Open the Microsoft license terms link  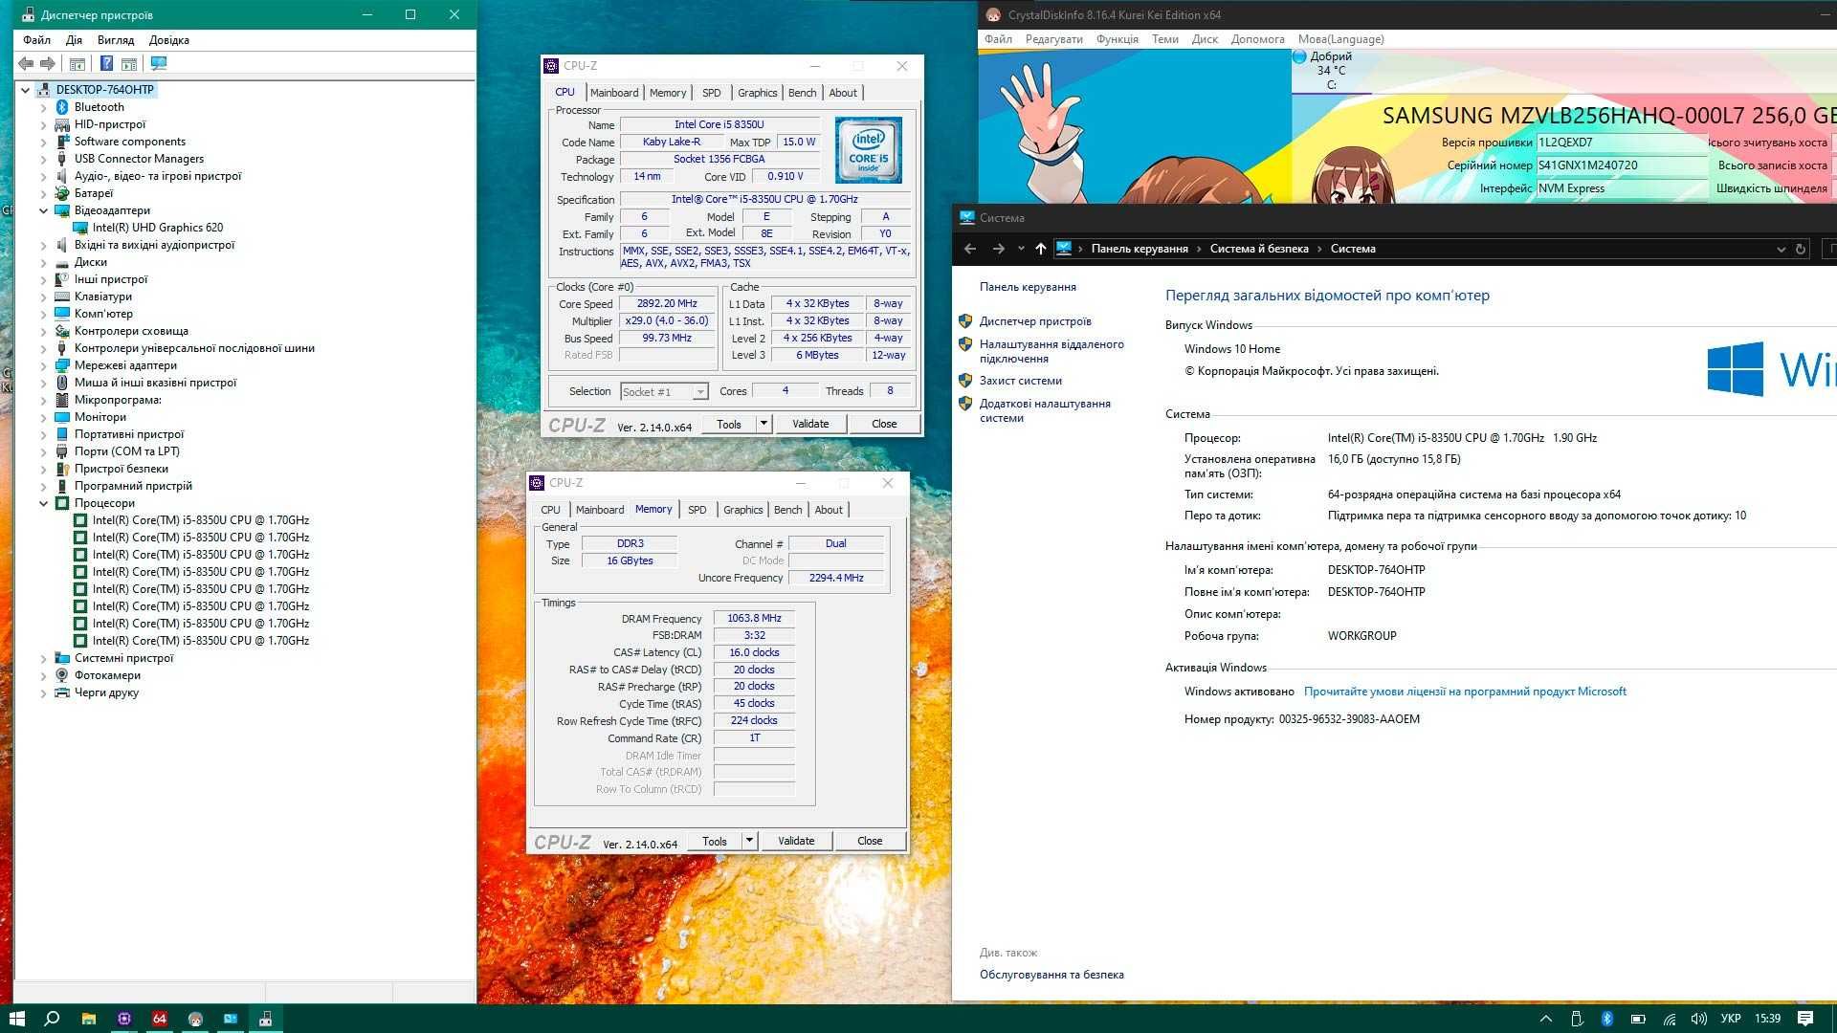pos(1465,692)
